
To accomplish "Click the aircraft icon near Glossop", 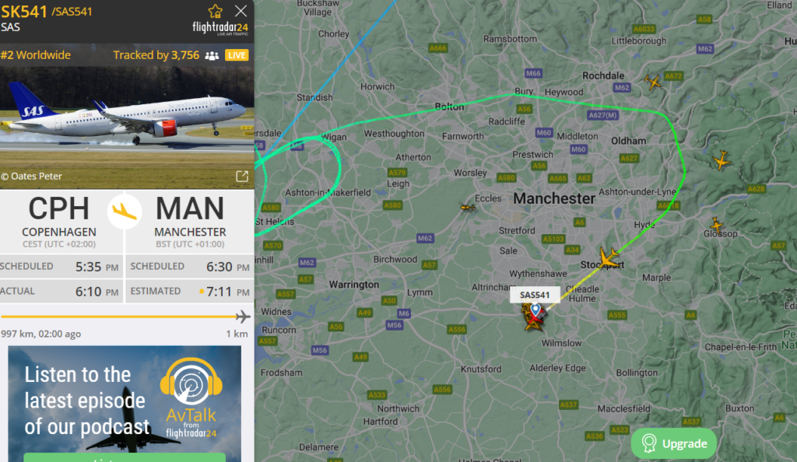I will pos(716,225).
